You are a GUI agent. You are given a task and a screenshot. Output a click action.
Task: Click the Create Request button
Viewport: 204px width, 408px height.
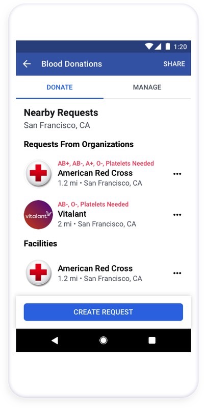pyautogui.click(x=104, y=312)
